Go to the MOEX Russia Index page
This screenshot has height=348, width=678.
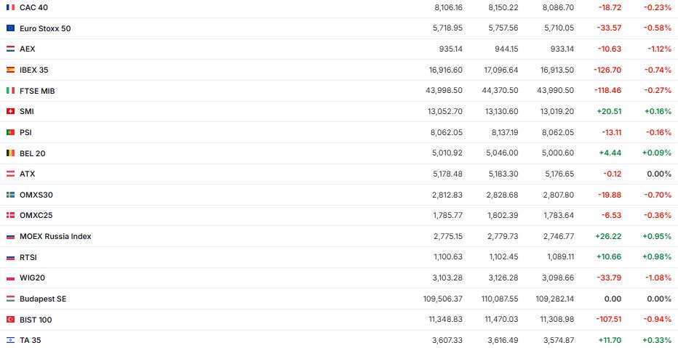[55, 236]
